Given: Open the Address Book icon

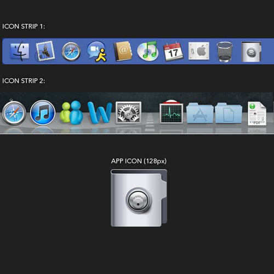Looking at the screenshot, I should point(123,51).
